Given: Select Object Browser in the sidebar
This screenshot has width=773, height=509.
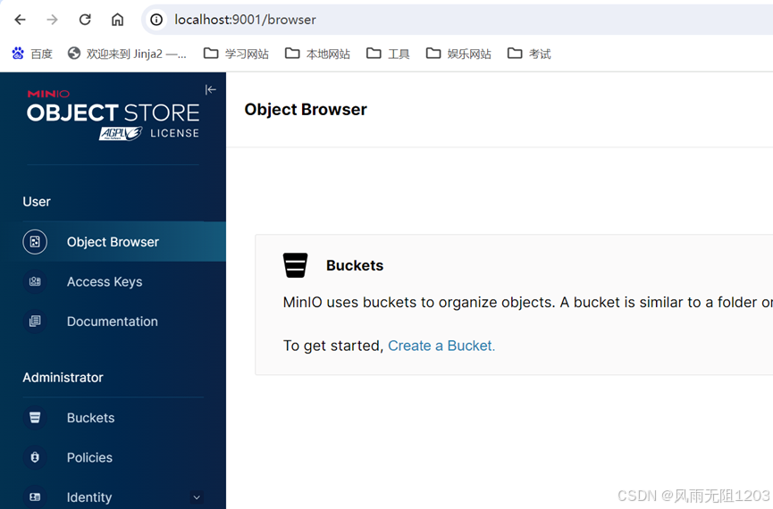Looking at the screenshot, I should (x=113, y=242).
